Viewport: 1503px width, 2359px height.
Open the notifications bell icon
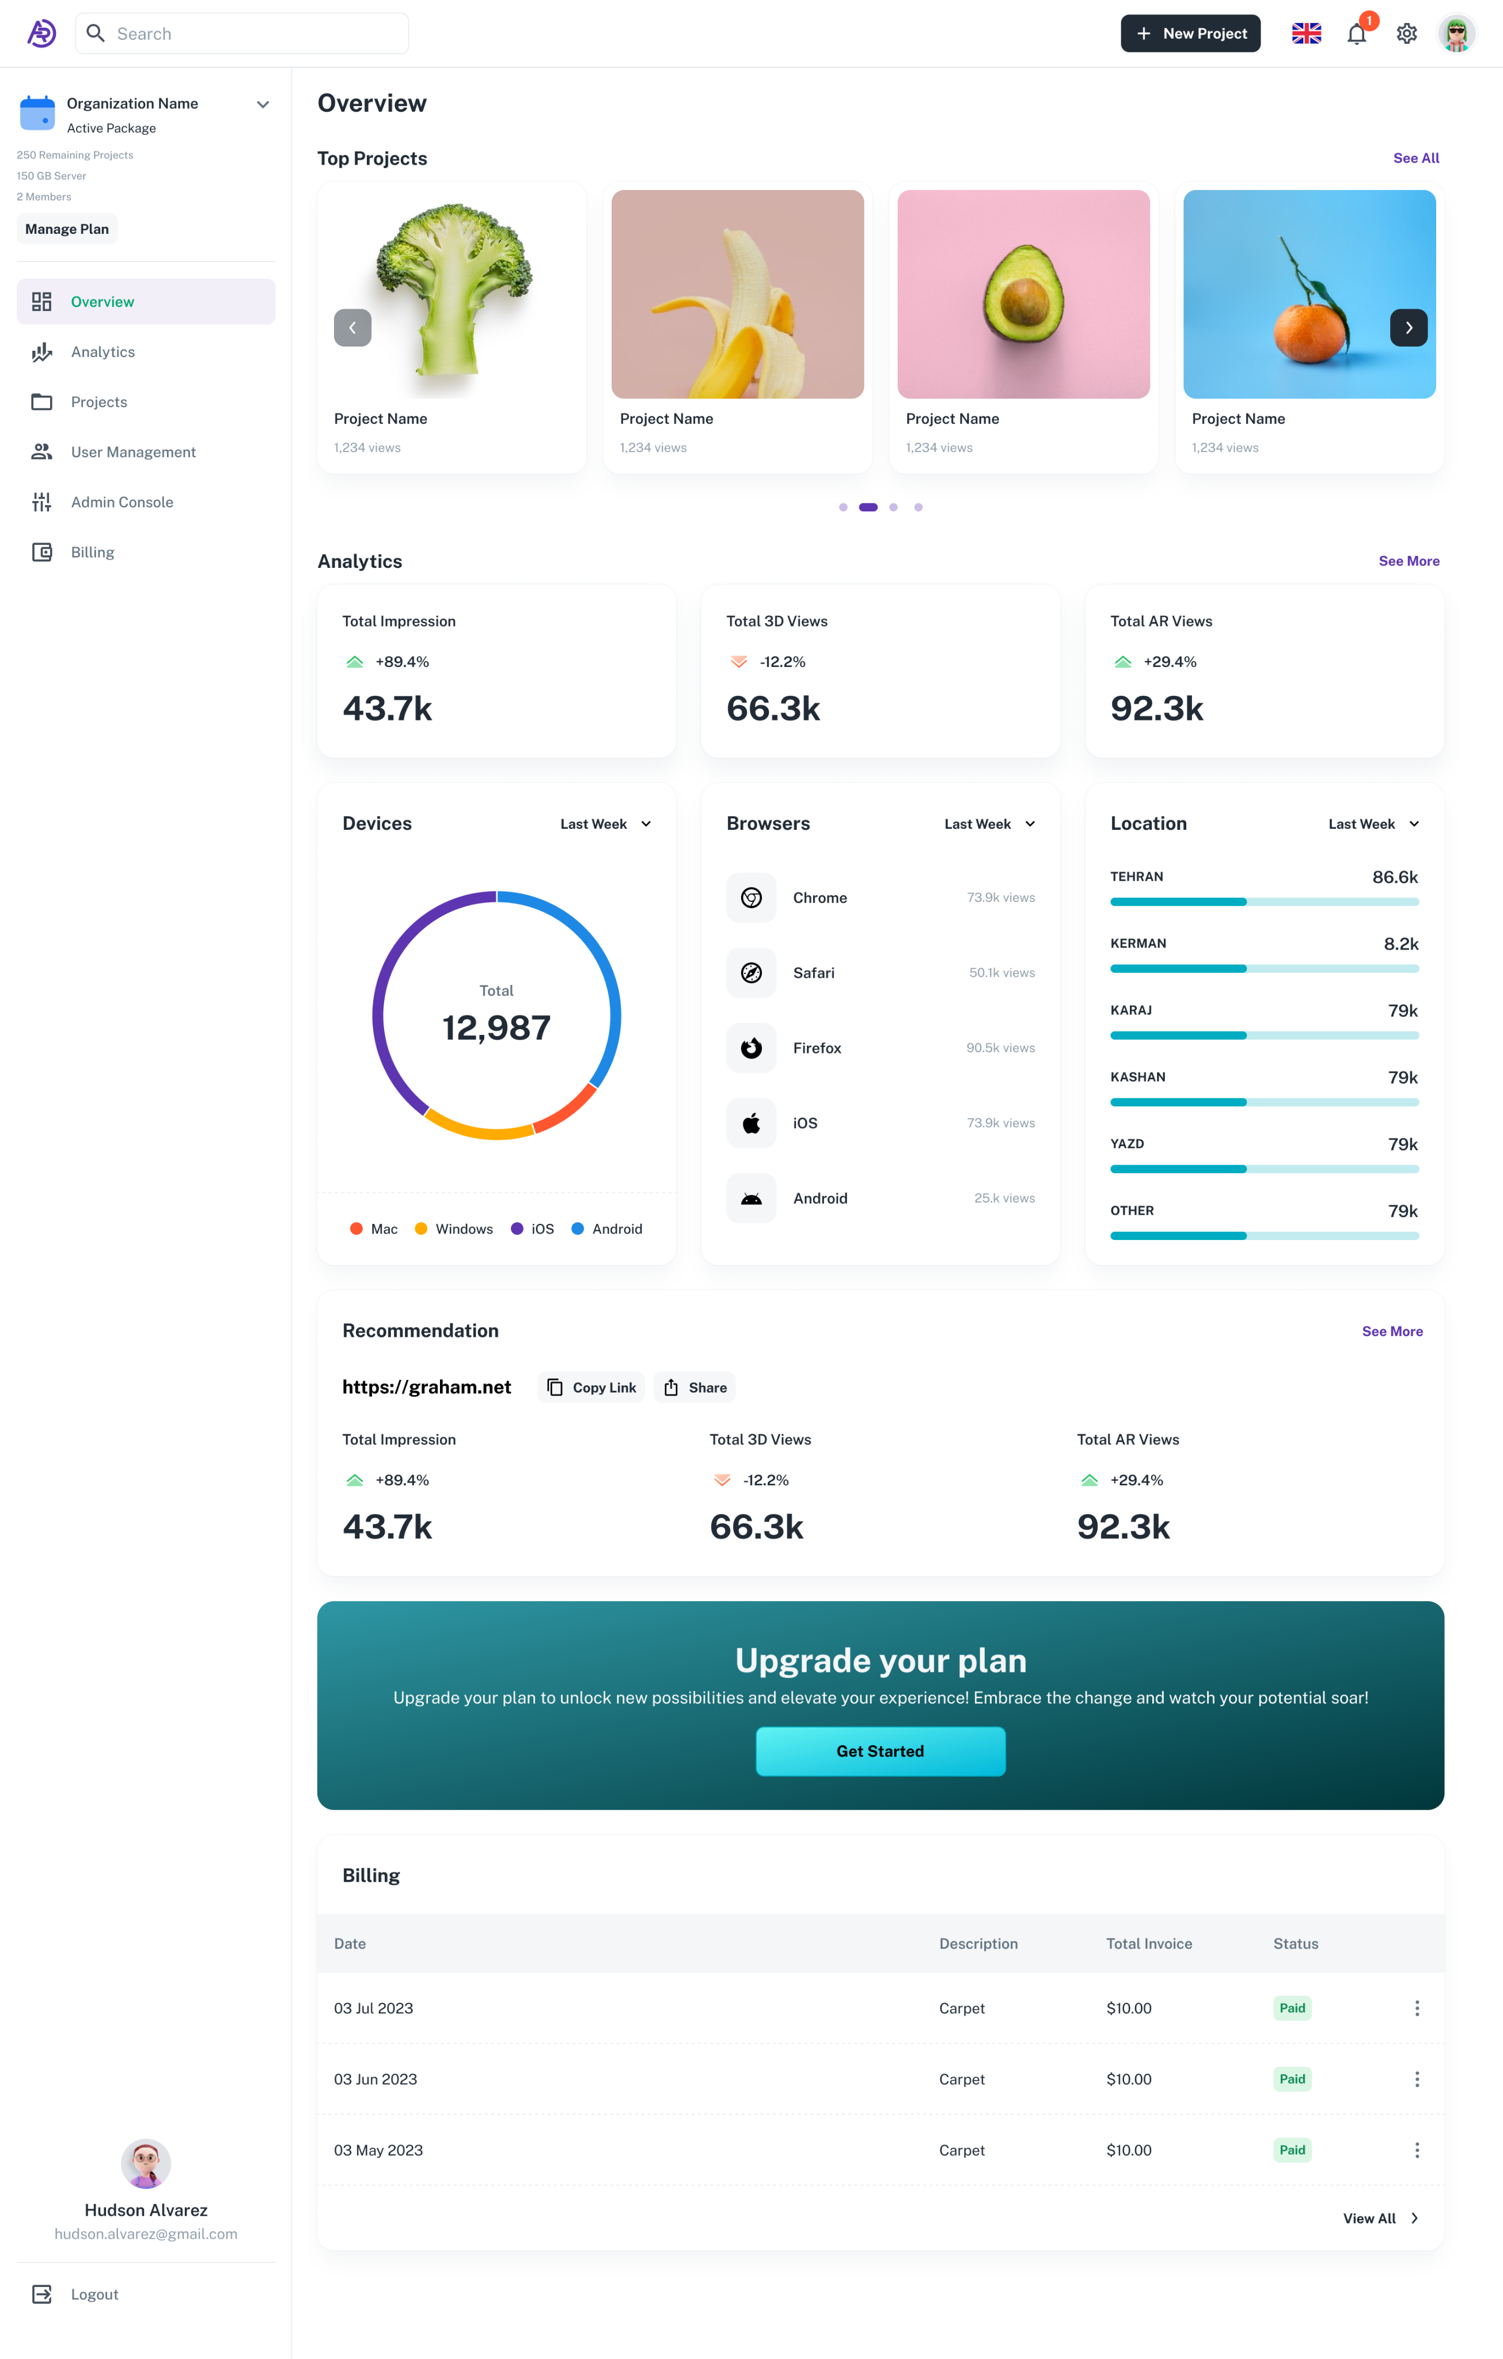click(x=1356, y=35)
